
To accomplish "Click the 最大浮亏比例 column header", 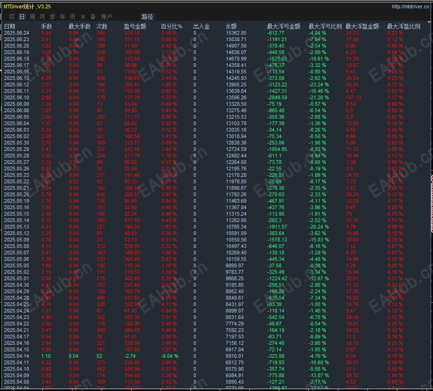I will [325, 26].
